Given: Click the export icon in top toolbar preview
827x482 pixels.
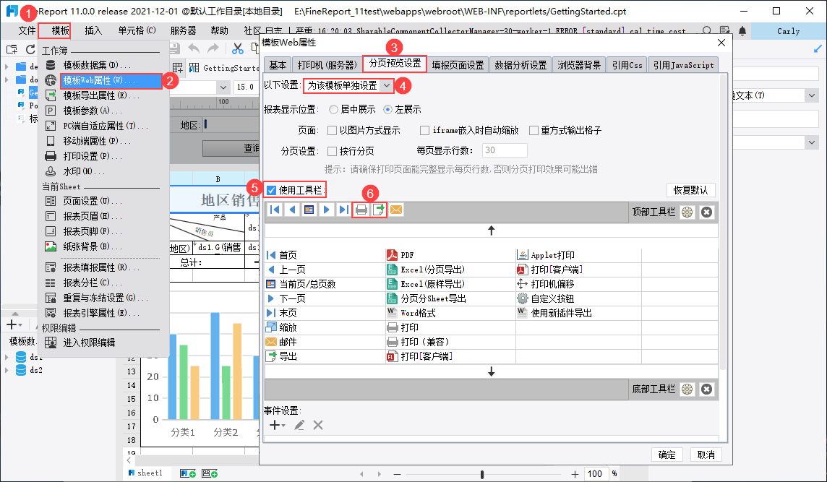Looking at the screenshot, I should 379,210.
